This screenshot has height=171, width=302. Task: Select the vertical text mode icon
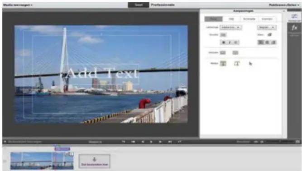point(237,63)
